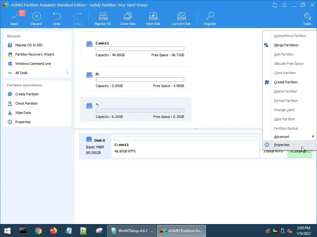
Task: Expand All Tools chevron arrow
Action: tap(67, 73)
